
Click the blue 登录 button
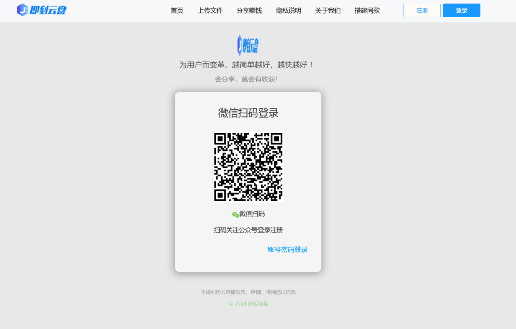[462, 10]
